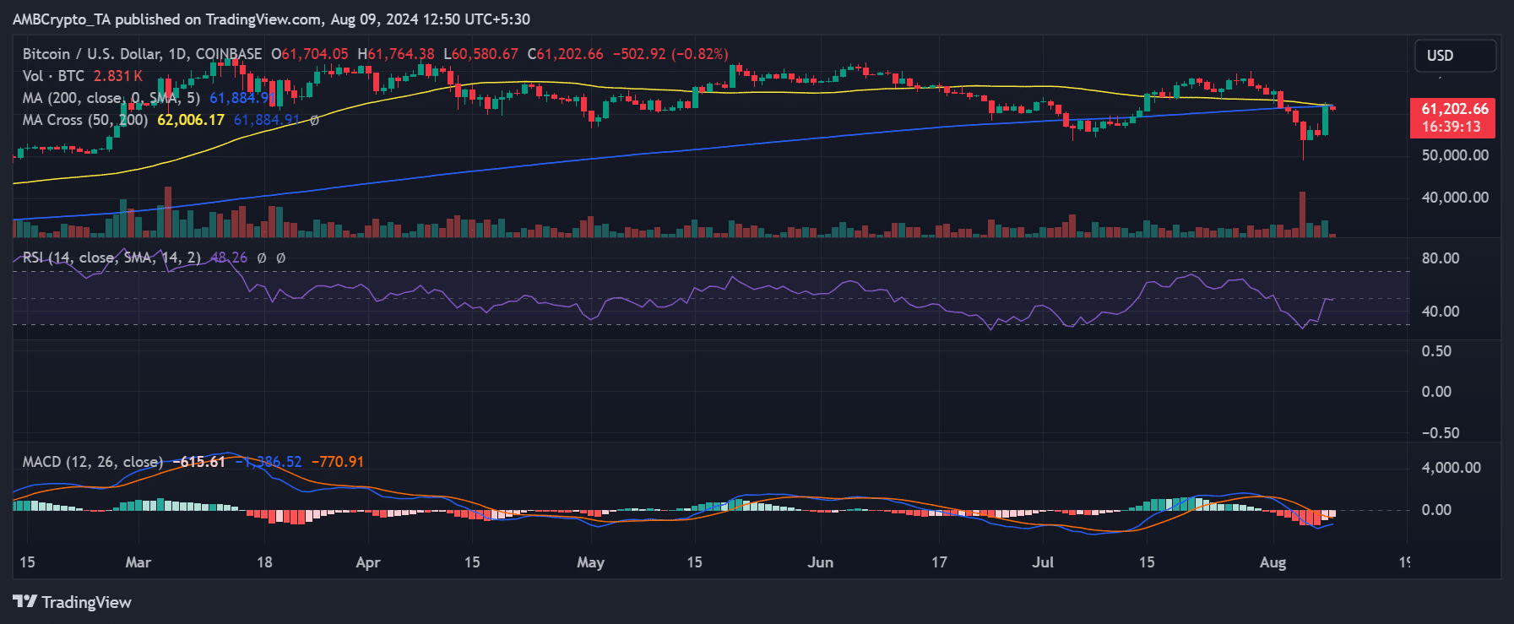Click the low price value L60,580.67
The image size is (1514, 624).
481,54
